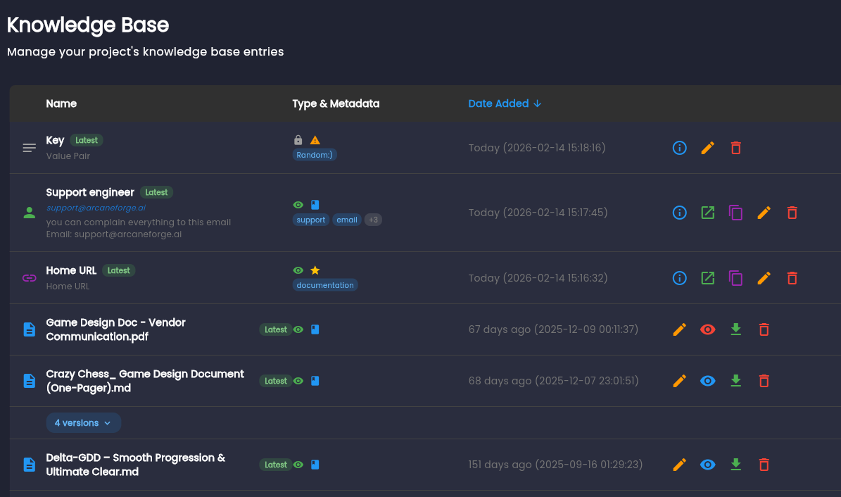This screenshot has width=841, height=497.
Task: Preview the Delta-GDD file
Action: (708, 465)
